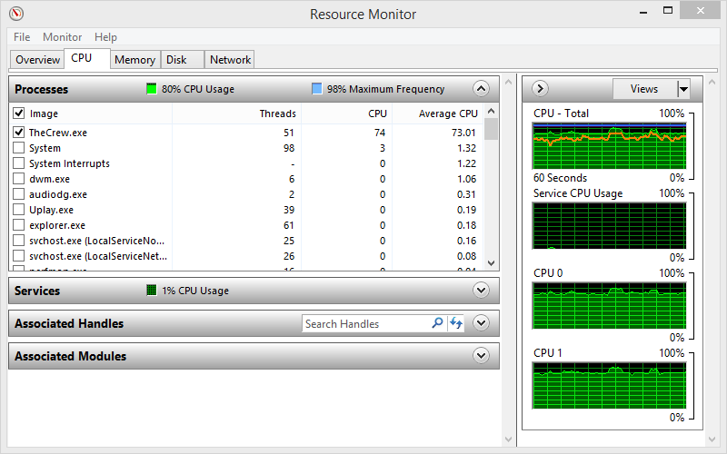Click the 73.01 Average CPU value
Screen dimensions: 727x454
(x=463, y=133)
